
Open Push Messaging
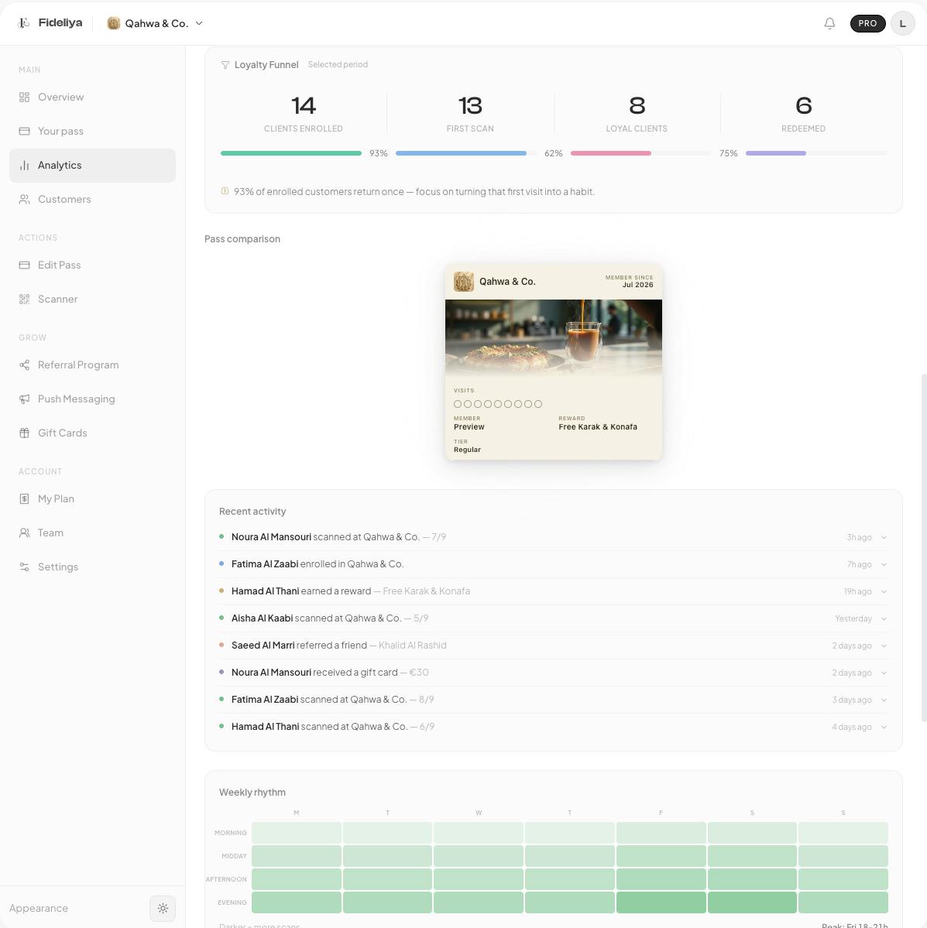[92, 399]
